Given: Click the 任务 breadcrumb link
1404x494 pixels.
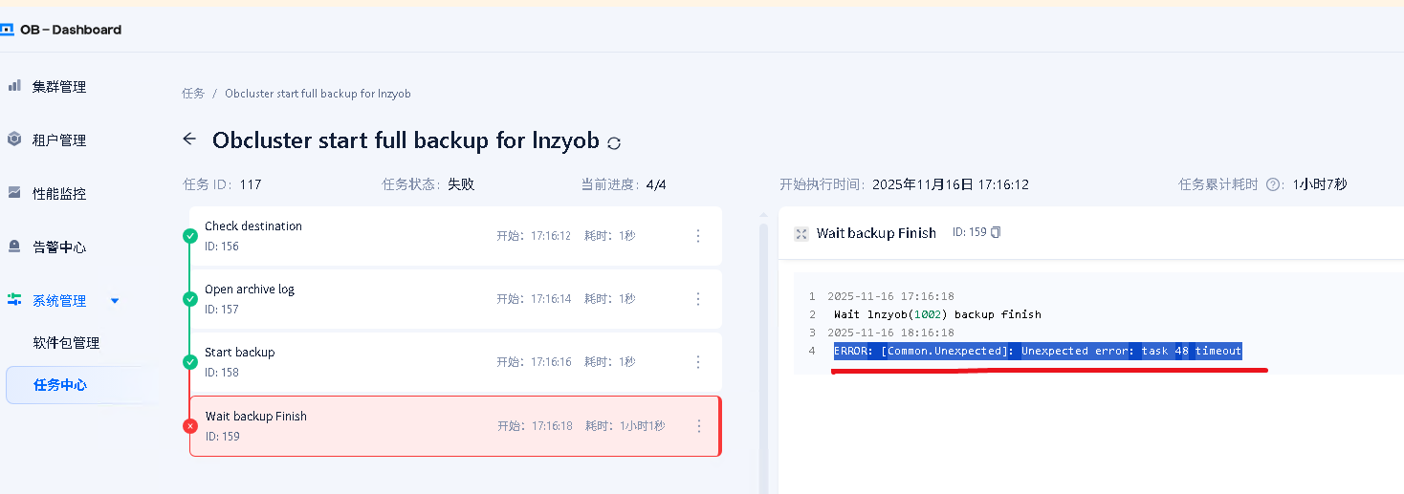Looking at the screenshot, I should coord(193,94).
